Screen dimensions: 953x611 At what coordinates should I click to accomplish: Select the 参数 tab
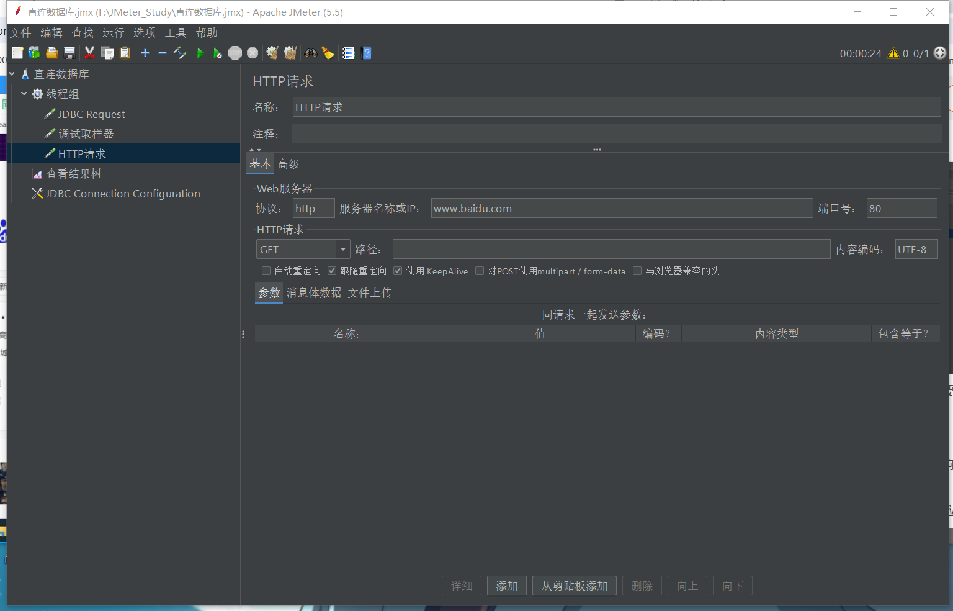click(x=269, y=293)
